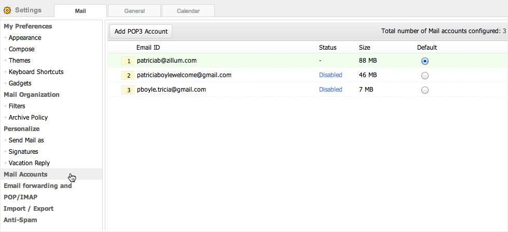Switch to the General tab
508x232 pixels.
point(134,11)
